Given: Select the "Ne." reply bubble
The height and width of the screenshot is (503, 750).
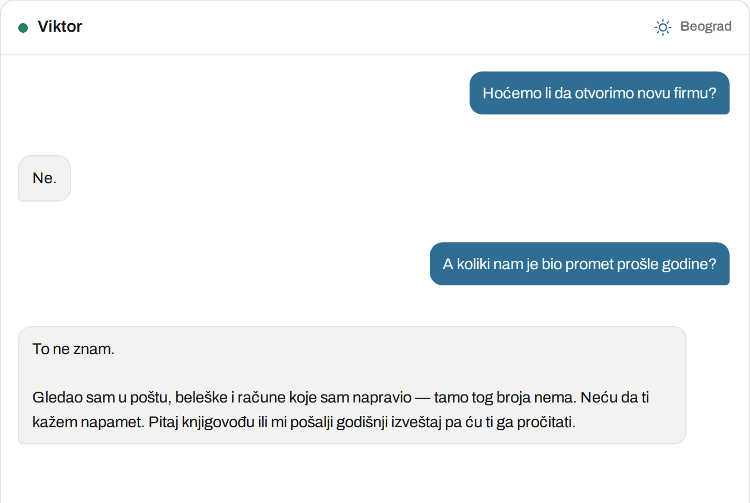Looking at the screenshot, I should pos(45,178).
